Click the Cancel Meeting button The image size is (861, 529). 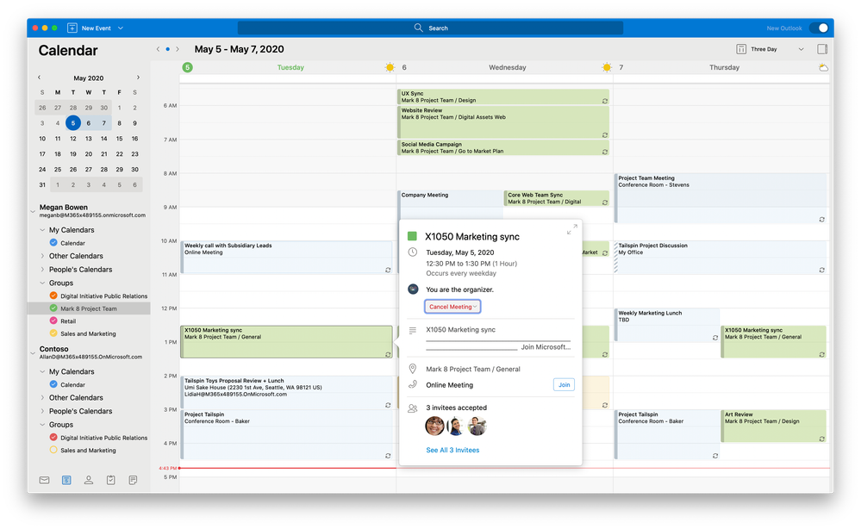coord(452,307)
